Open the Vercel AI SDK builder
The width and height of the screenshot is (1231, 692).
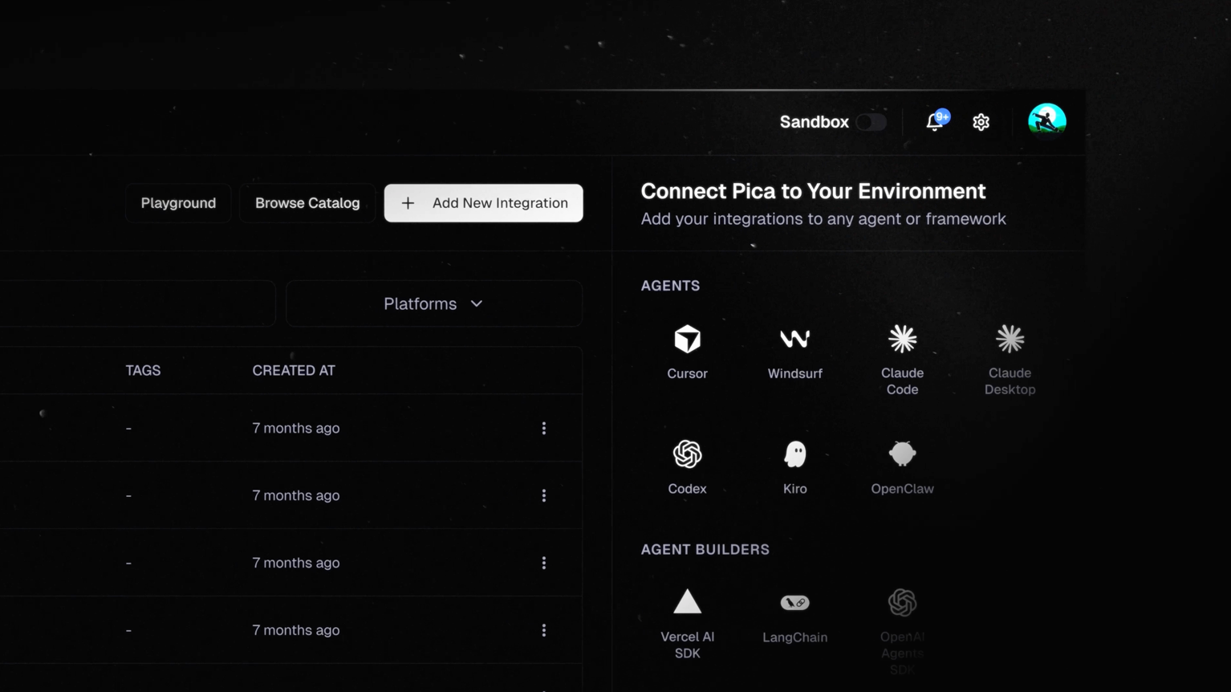coord(687,624)
